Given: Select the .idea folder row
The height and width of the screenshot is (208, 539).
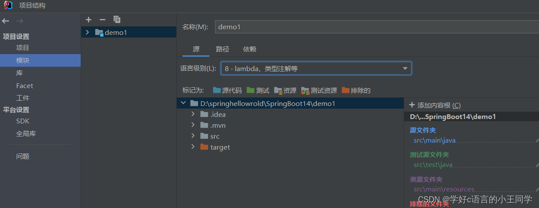Looking at the screenshot, I should pyautogui.click(x=290, y=114).
